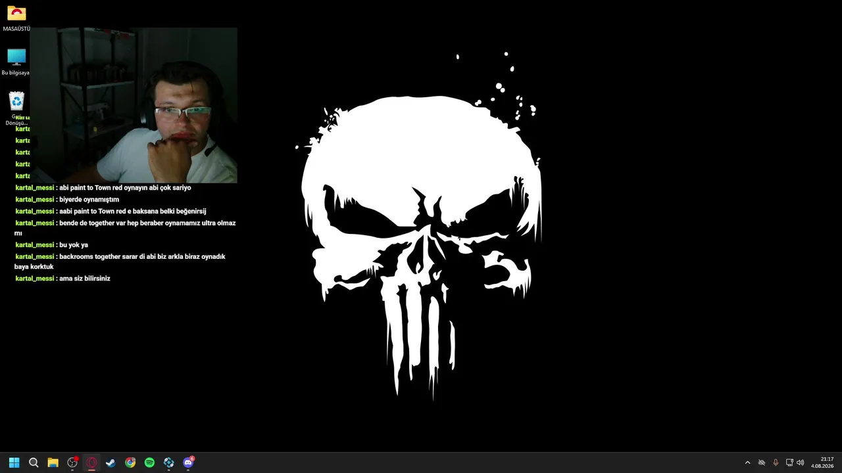Click the webcam video overlay
Viewport: 842px width, 473px height.
134,105
